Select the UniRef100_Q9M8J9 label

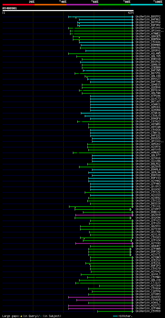pyautogui.click(x=148, y=65)
